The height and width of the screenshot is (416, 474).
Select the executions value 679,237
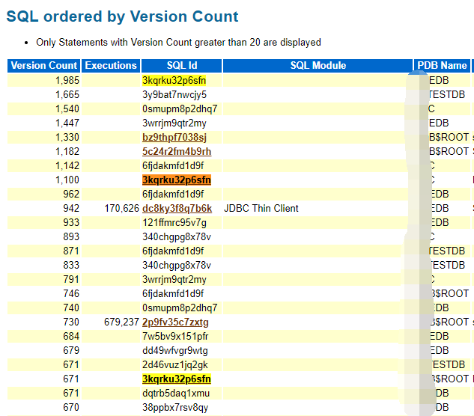coord(122,322)
